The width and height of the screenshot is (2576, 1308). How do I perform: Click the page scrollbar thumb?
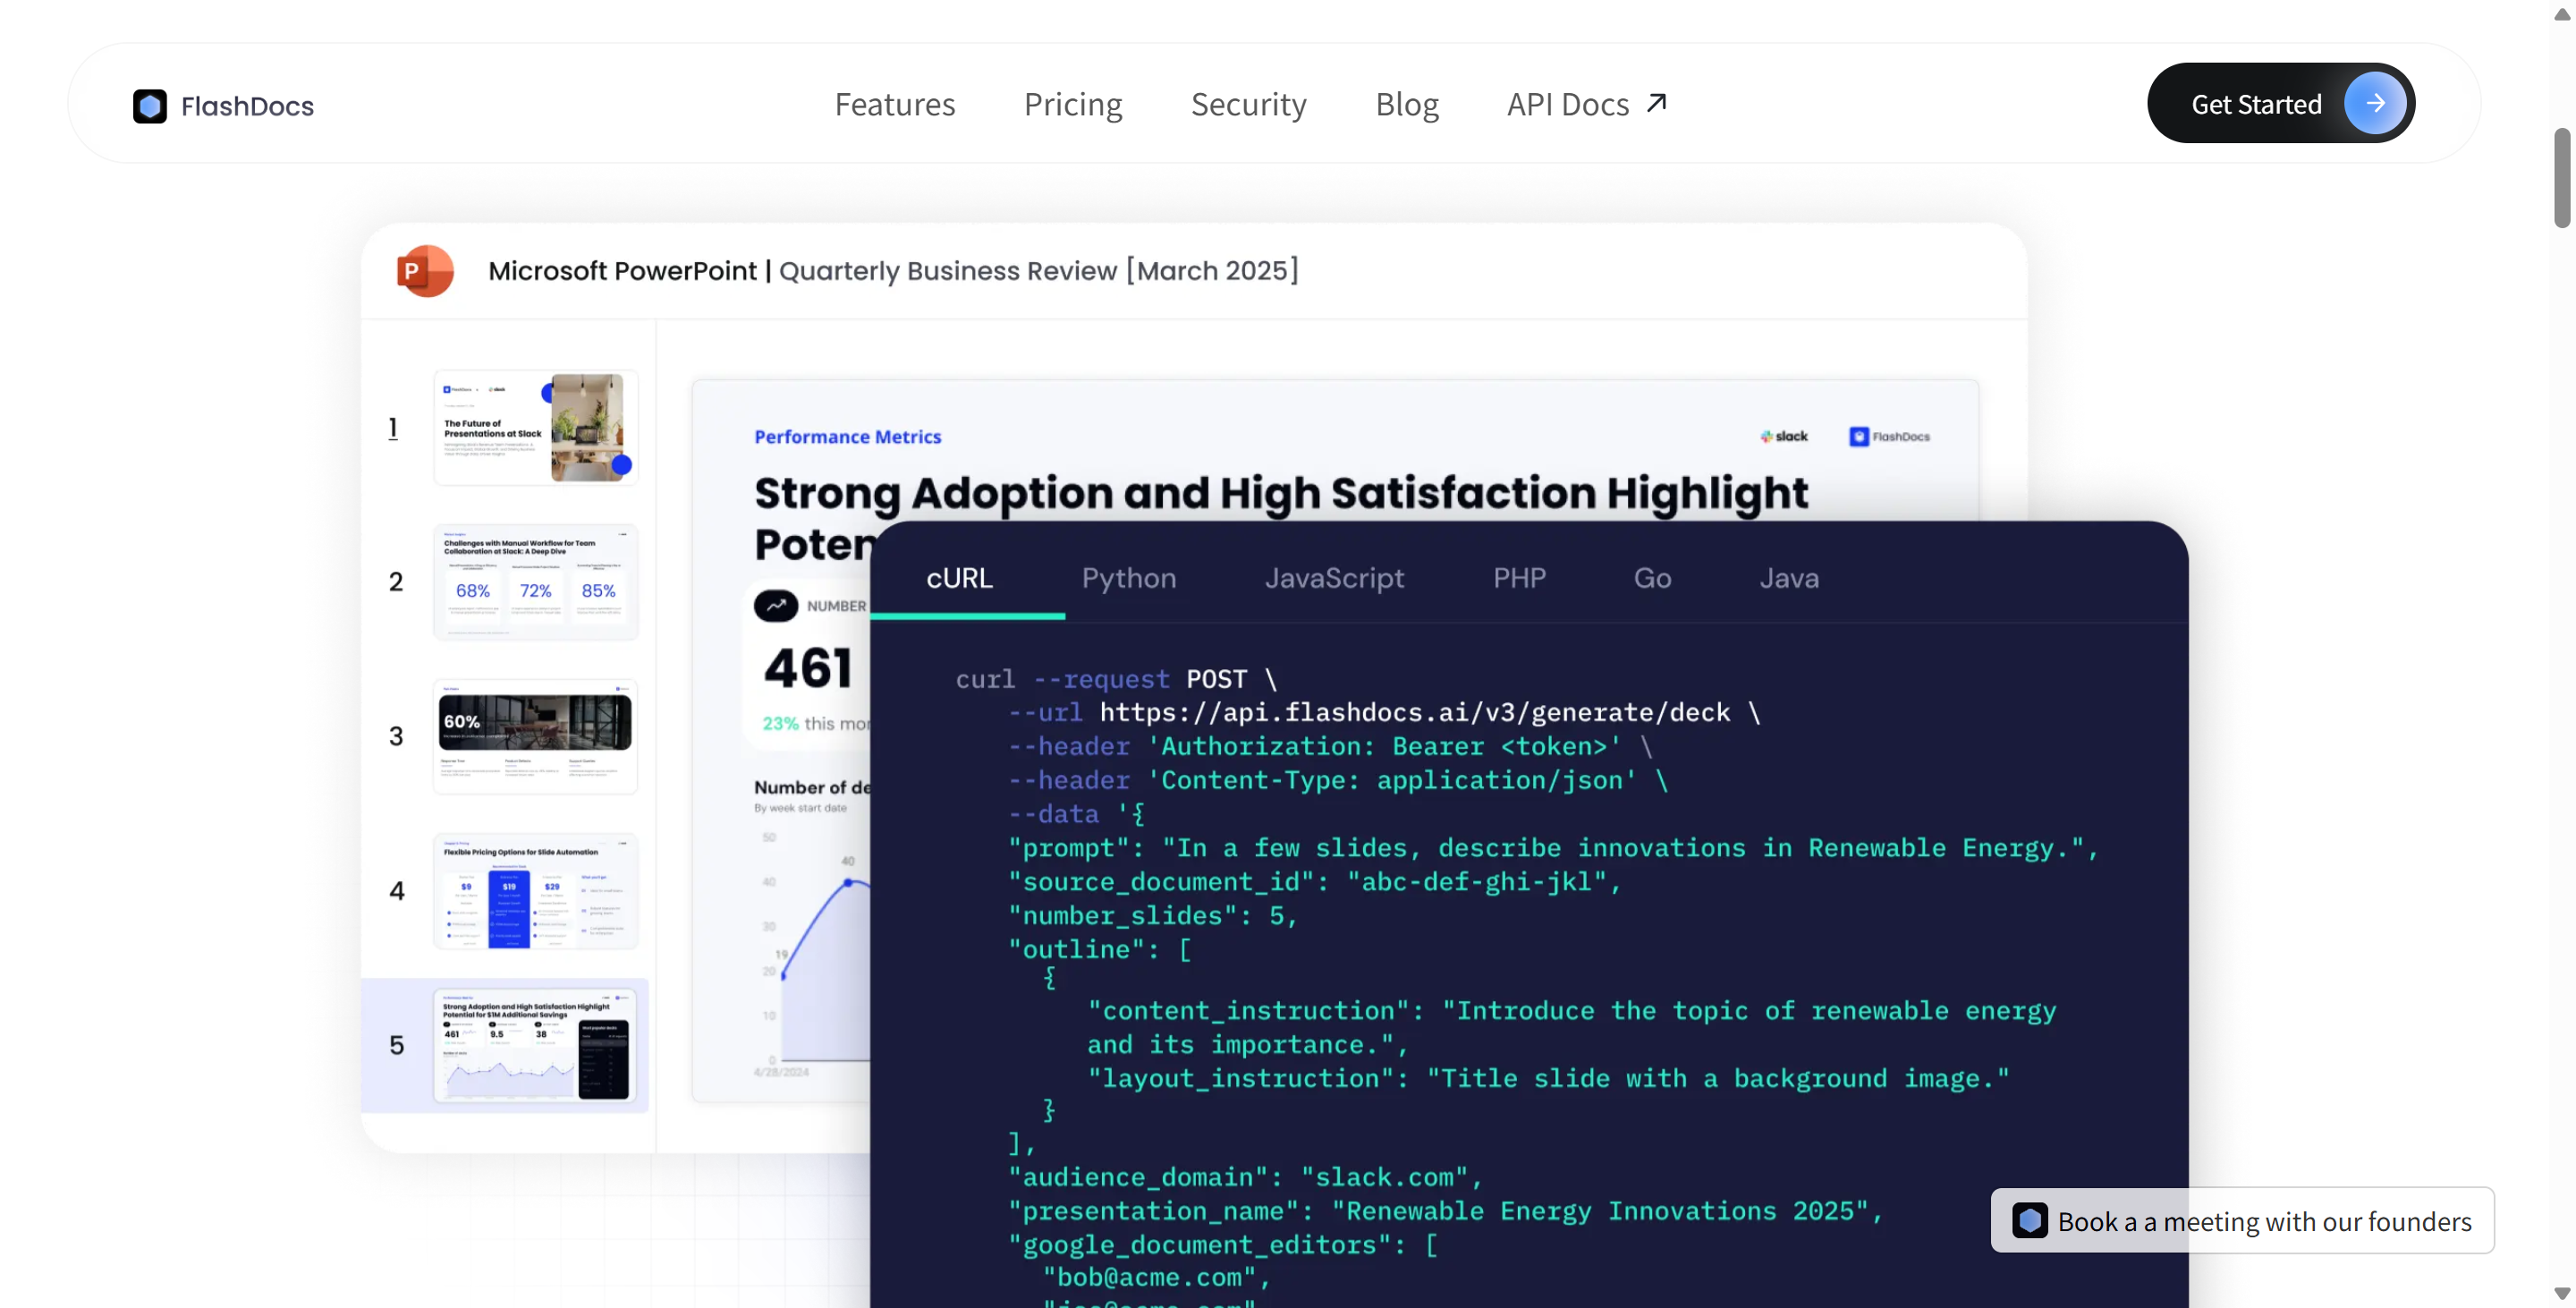click(2562, 178)
